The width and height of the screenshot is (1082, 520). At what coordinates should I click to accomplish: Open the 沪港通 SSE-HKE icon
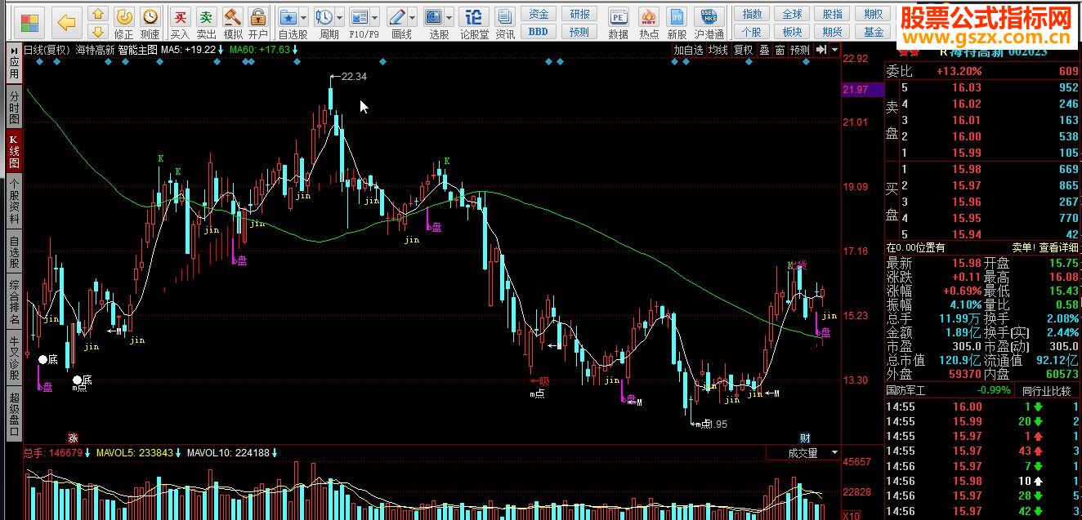[709, 23]
